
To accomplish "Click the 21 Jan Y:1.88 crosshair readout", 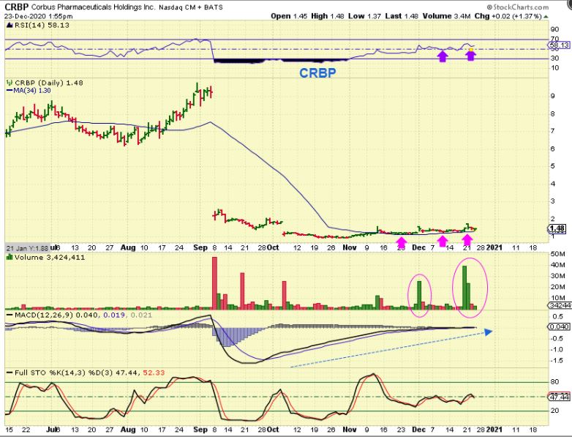I will coord(27,248).
